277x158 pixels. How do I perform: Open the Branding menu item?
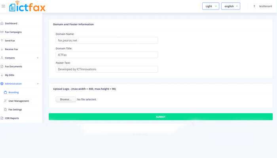[x=13, y=92]
